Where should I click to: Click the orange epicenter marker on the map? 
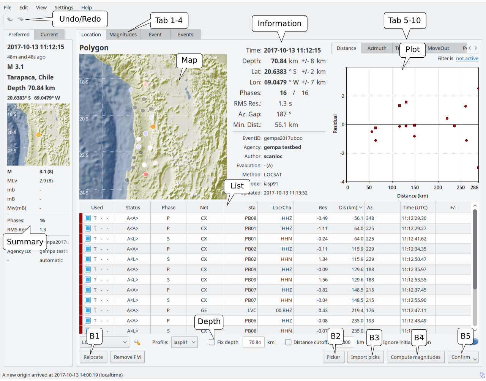(x=153, y=127)
